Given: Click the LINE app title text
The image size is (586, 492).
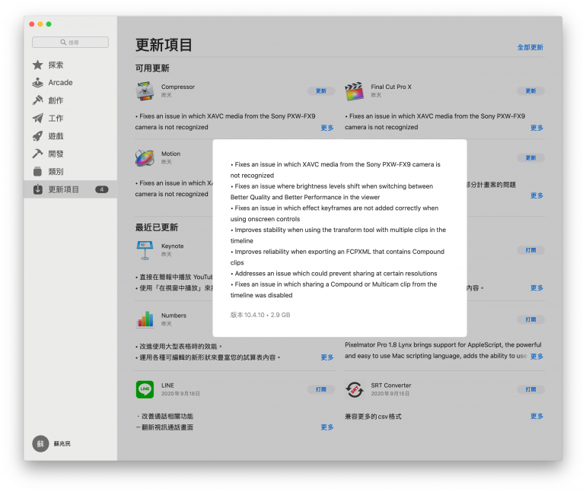Looking at the screenshot, I should pos(167,386).
